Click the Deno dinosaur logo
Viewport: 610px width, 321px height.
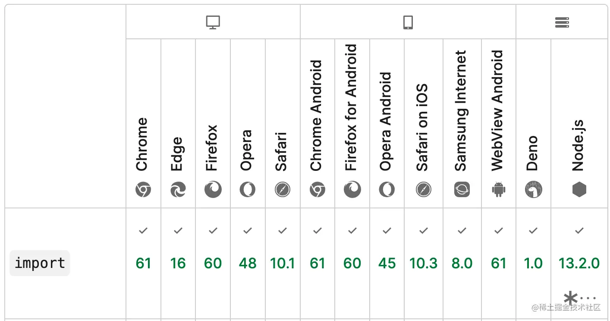pyautogui.click(x=534, y=190)
